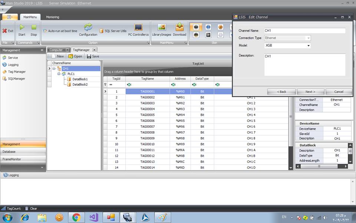Select the PLC1 tree node
The image size is (356, 223).
(71, 74)
